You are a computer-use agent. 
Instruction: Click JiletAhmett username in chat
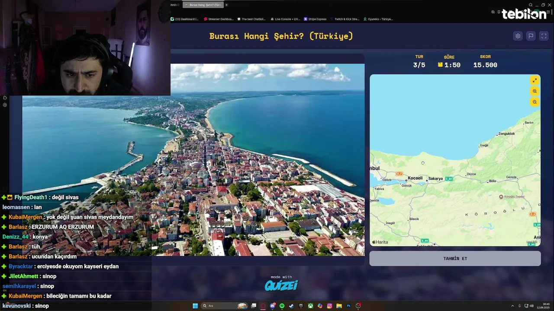(23, 276)
